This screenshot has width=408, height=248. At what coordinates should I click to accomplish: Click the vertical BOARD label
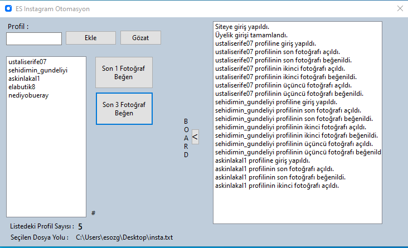coord(186,138)
